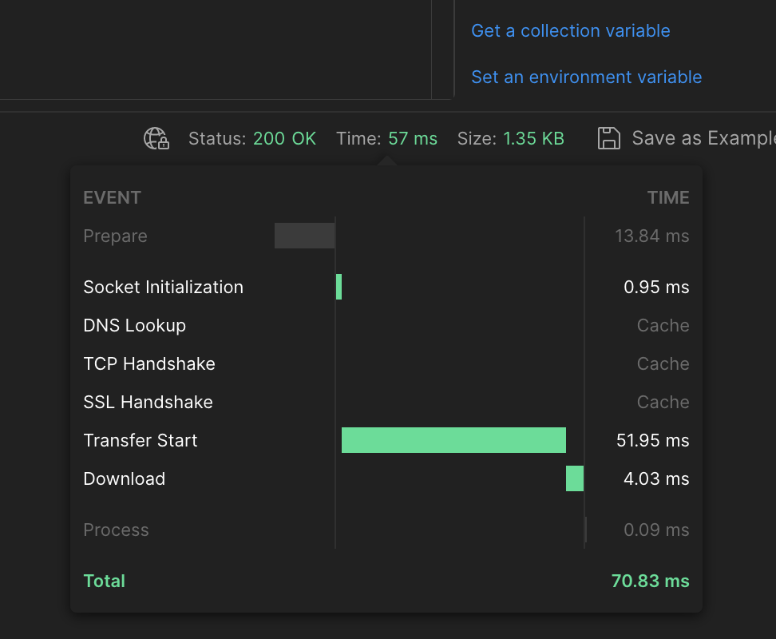
Task: Select the TCP Handshake event row
Action: point(386,363)
